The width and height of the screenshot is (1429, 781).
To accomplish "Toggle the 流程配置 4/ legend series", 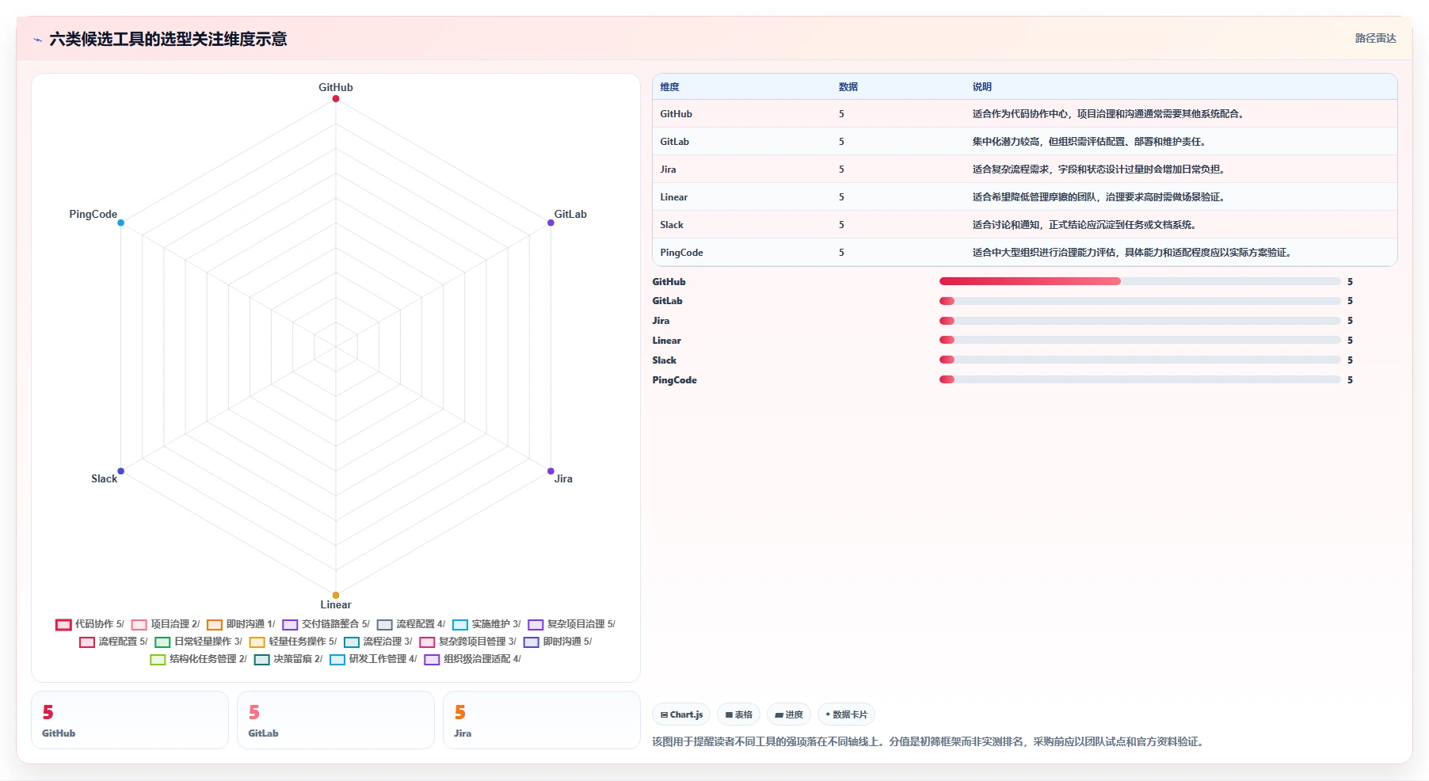I will pyautogui.click(x=411, y=624).
